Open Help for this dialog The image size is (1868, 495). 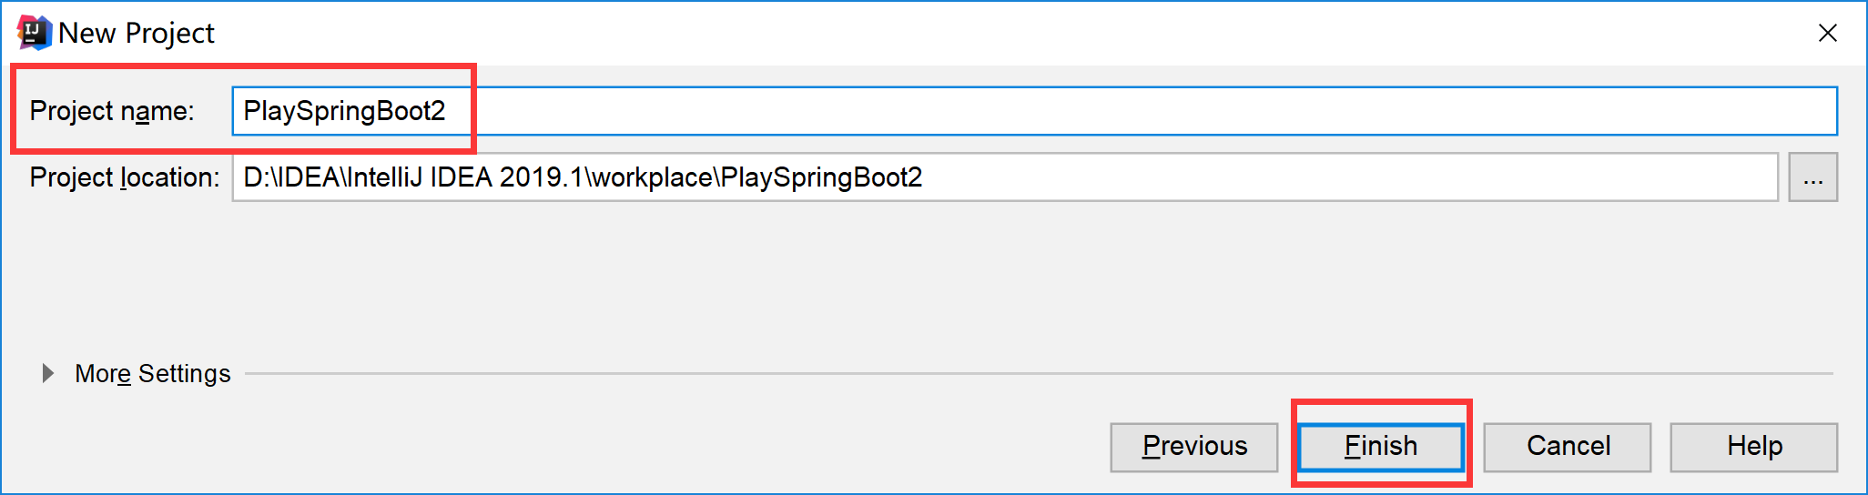point(1753,447)
